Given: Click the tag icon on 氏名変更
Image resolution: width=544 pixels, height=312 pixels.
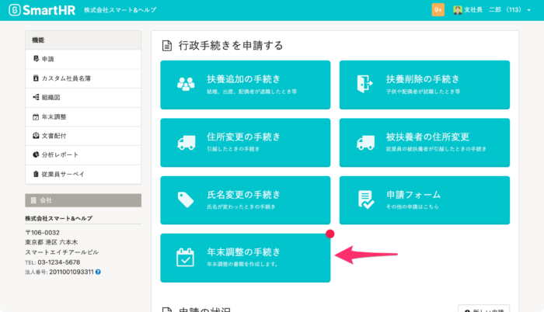Looking at the screenshot, I should tap(186, 200).
